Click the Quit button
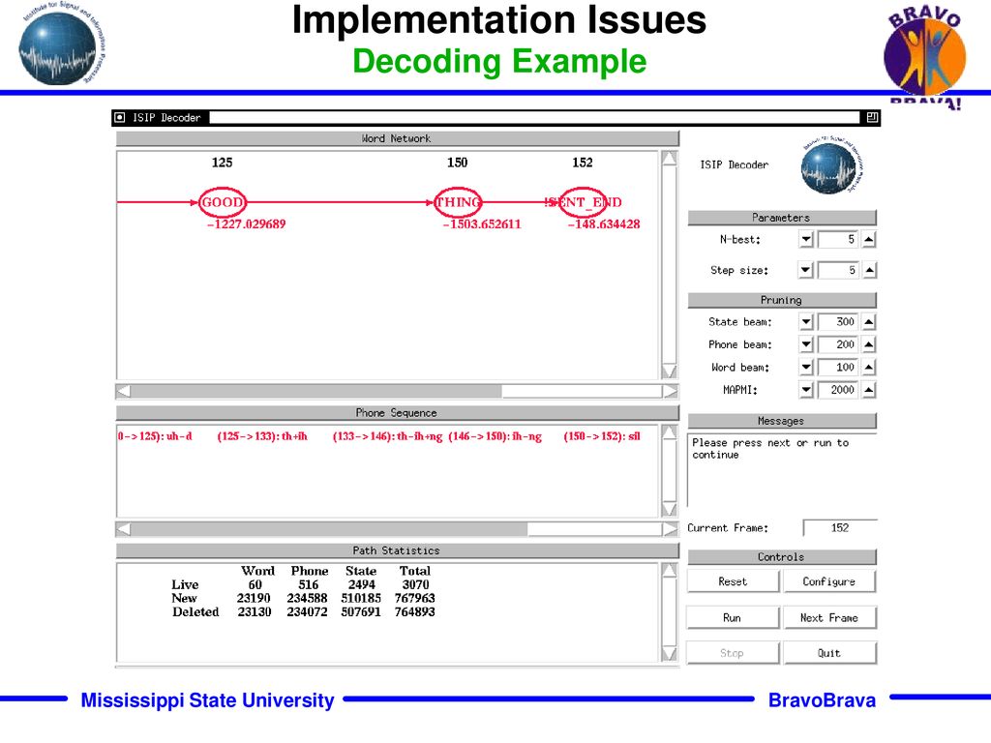Image resolution: width=991 pixels, height=743 pixels. coord(829,653)
